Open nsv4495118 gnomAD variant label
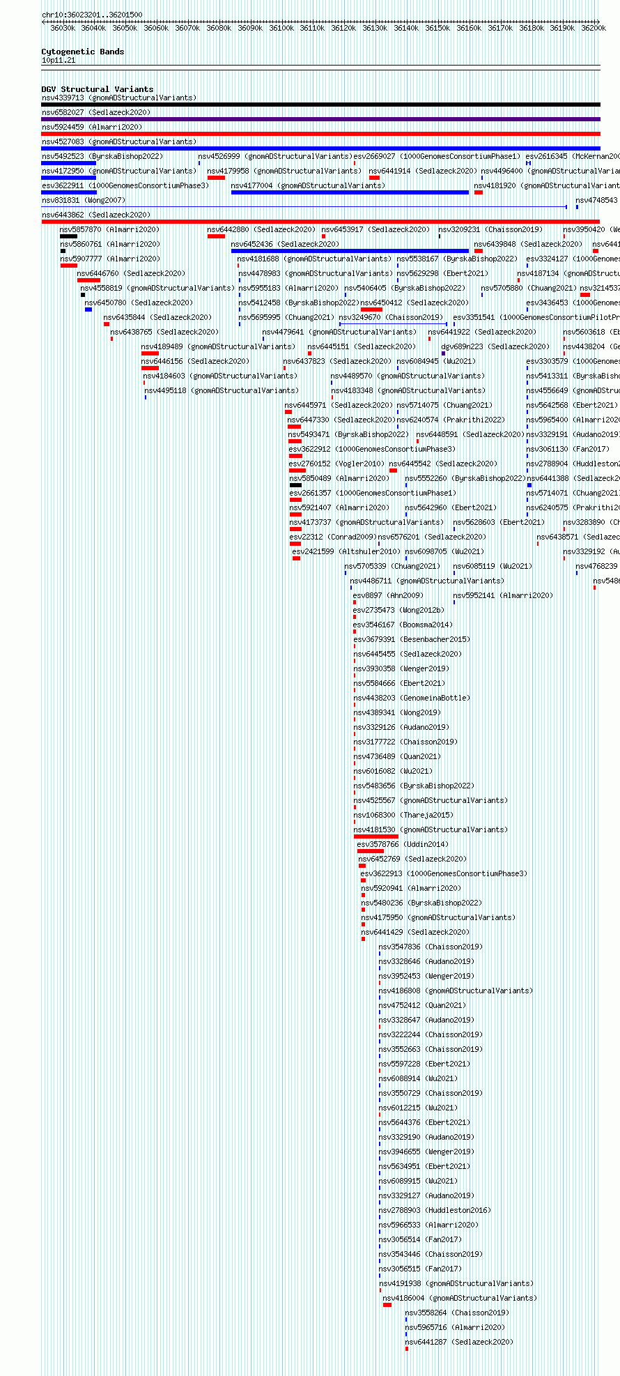Image resolution: width=620 pixels, height=1376 pixels. point(222,390)
